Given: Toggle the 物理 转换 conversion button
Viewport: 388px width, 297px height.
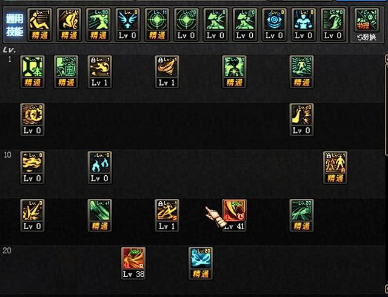Looking at the screenshot, I should pos(366,25).
